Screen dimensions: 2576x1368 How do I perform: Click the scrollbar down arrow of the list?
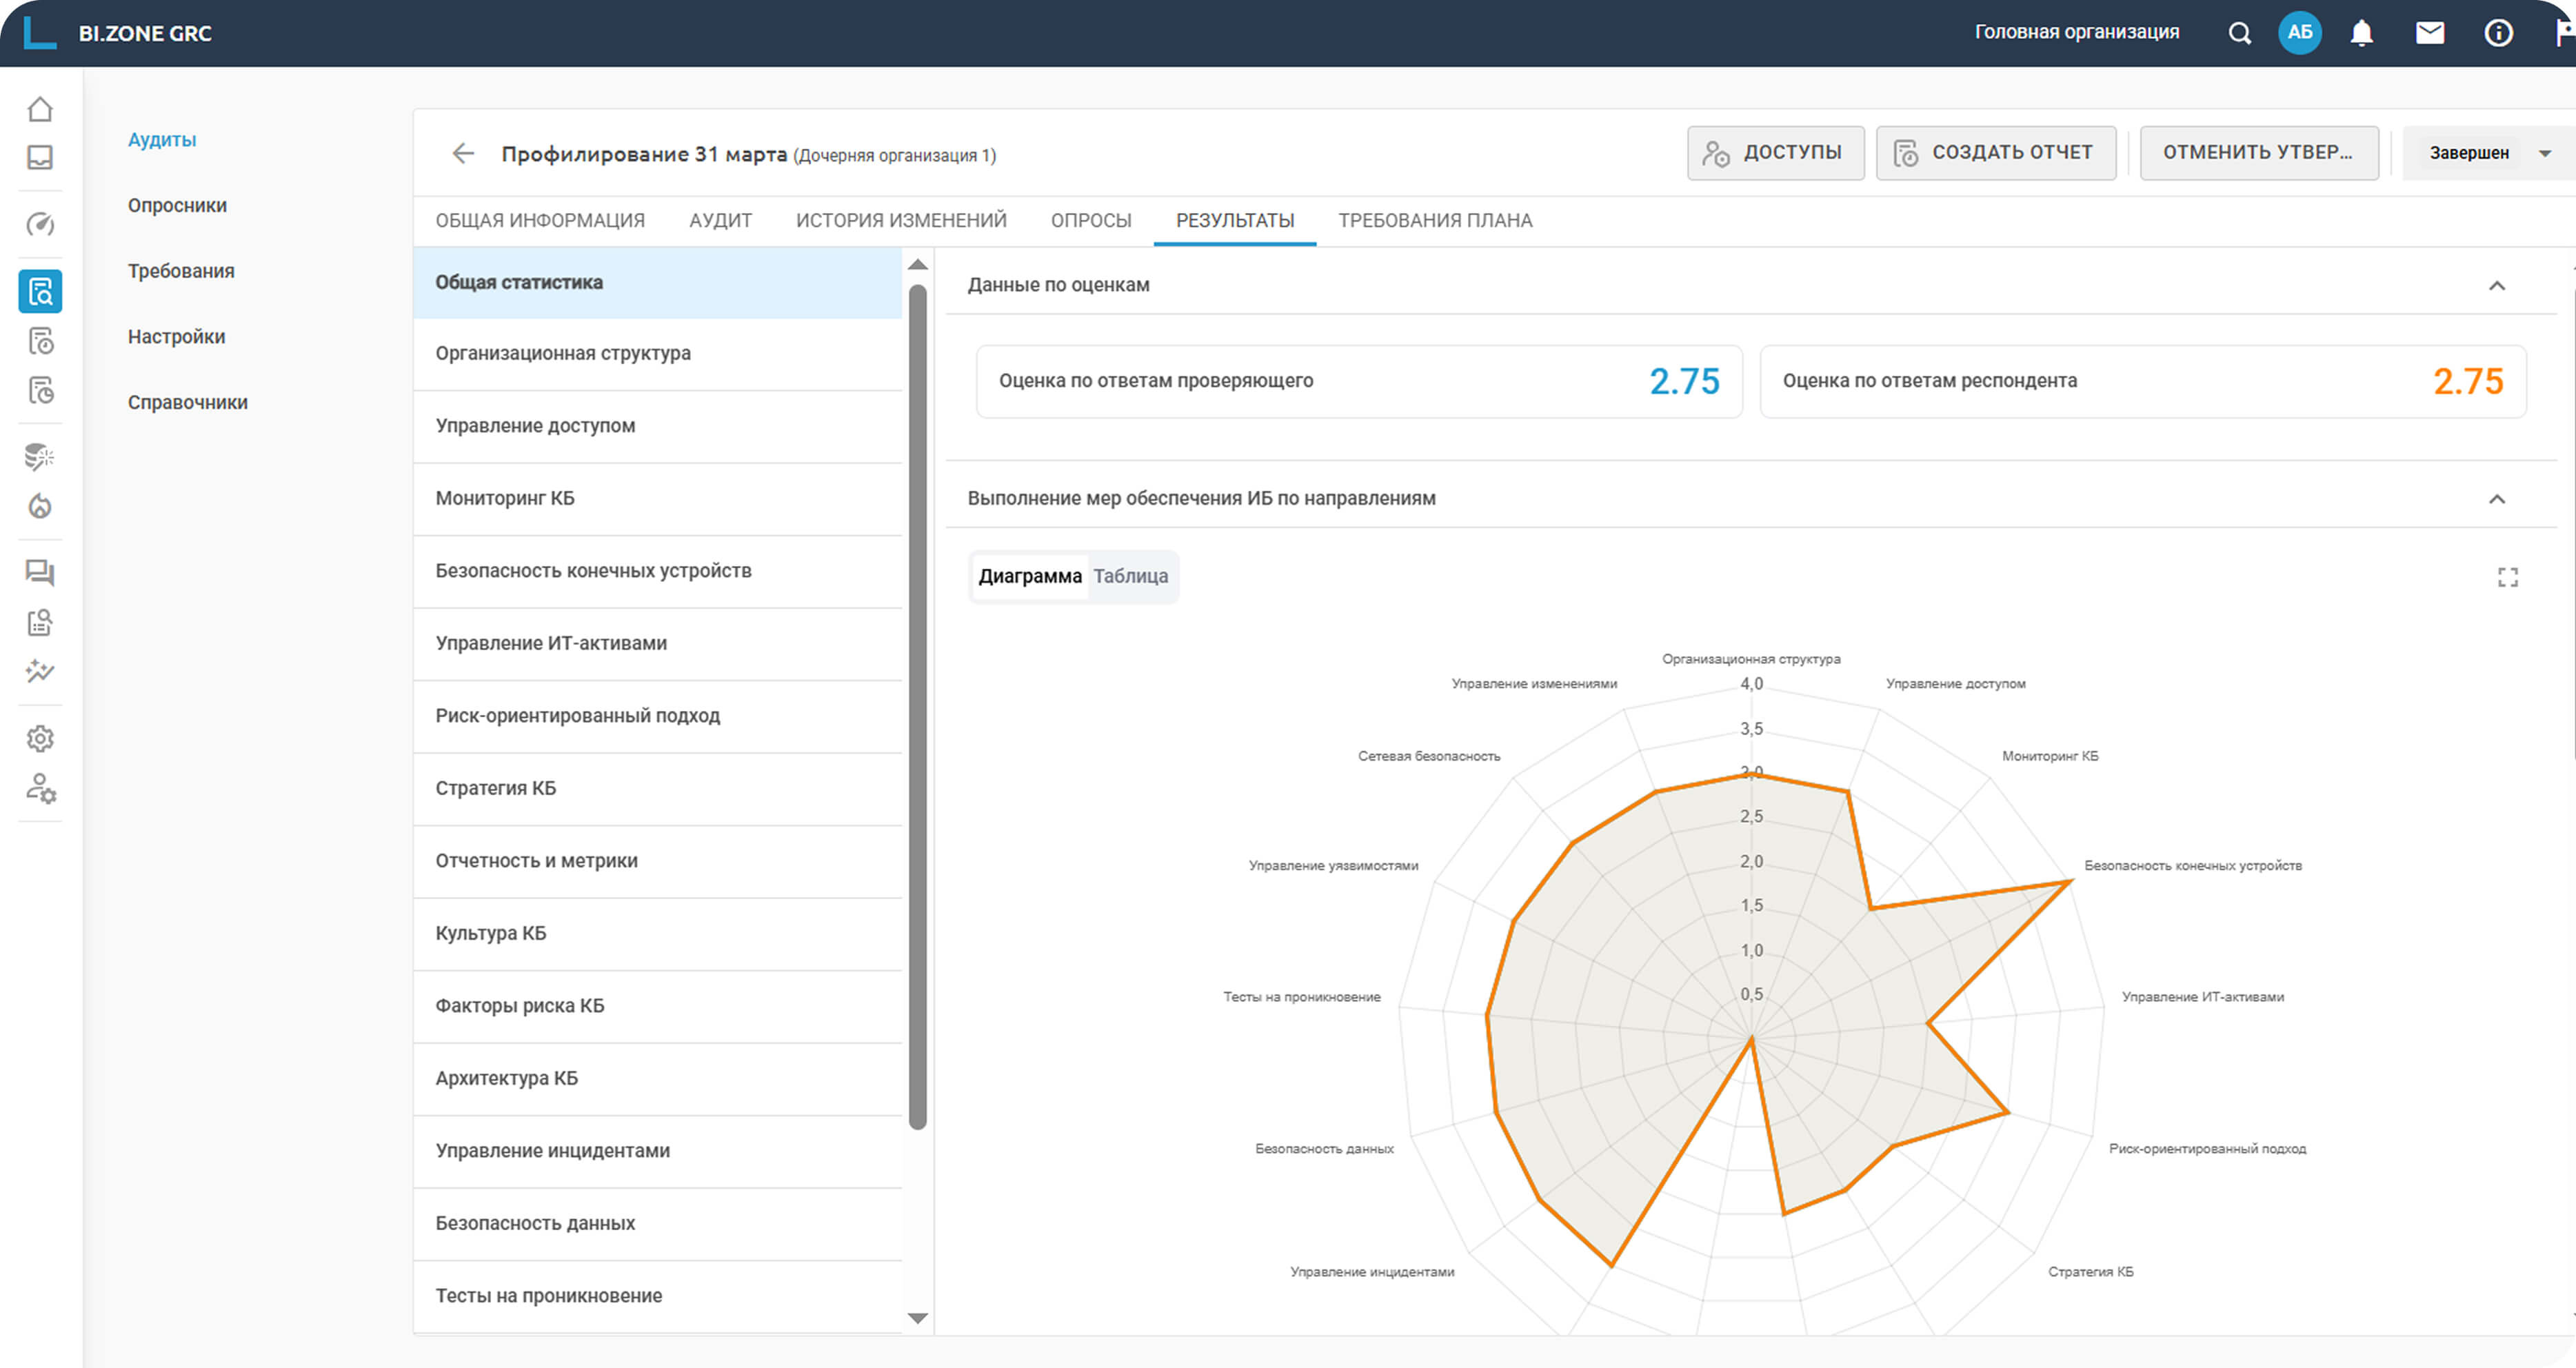point(918,1318)
